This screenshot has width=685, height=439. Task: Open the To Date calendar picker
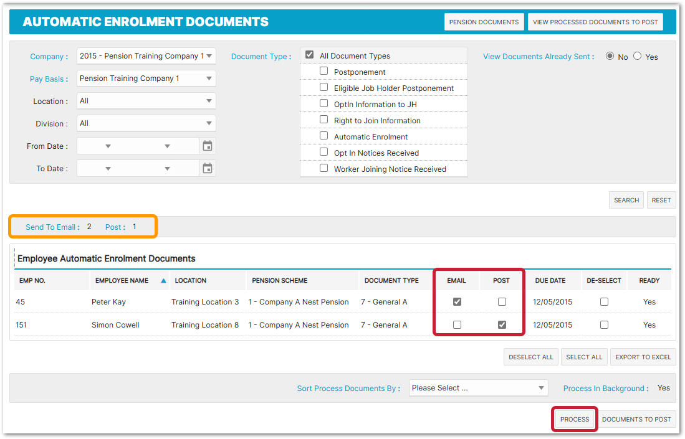208,169
